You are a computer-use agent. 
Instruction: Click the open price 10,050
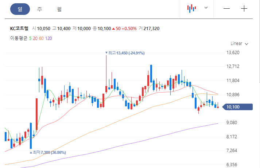pos(43,29)
